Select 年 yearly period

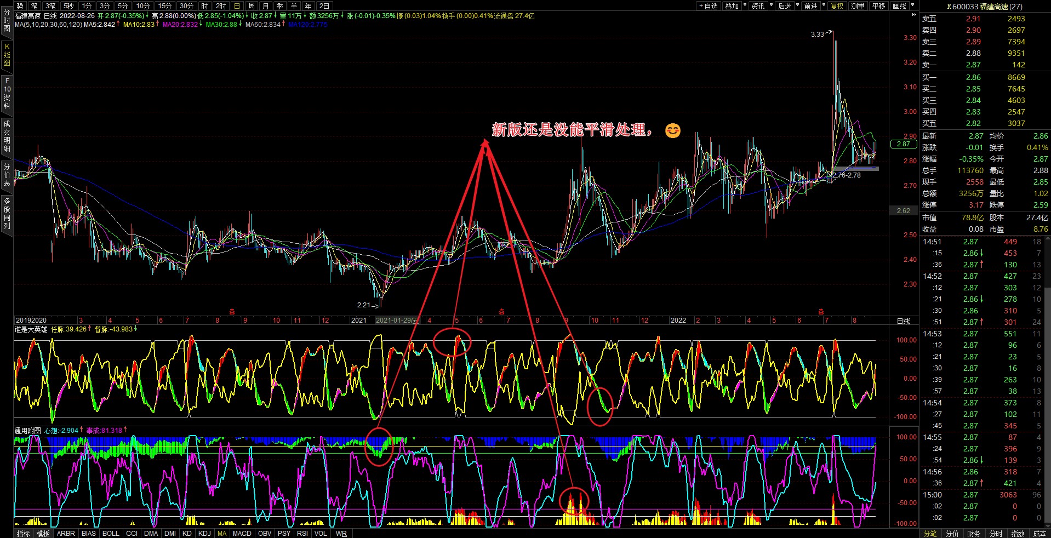pos(309,6)
